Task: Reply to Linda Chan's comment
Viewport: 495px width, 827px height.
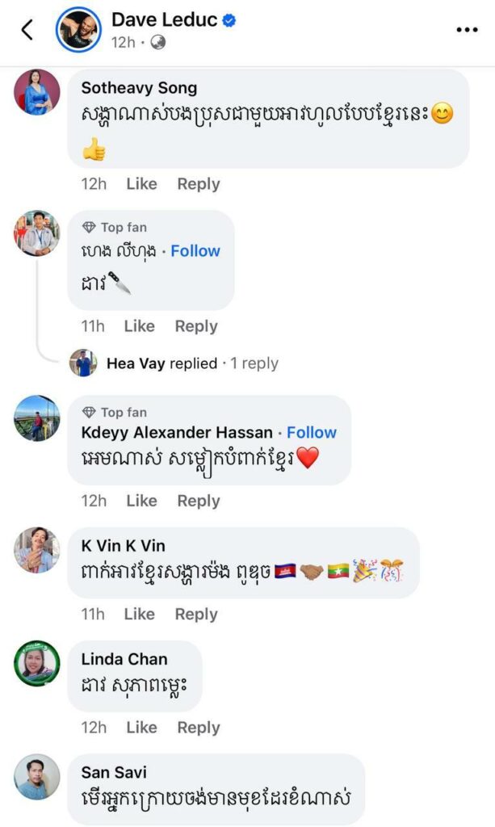Action: tap(199, 728)
